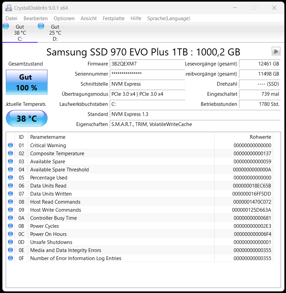Open the Optionen menu
The image size is (286, 293).
(64, 18)
